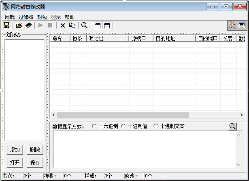The height and width of the screenshot is (181, 249).
Task: Click the calculator icon at toolbar right
Action: (x=242, y=26)
